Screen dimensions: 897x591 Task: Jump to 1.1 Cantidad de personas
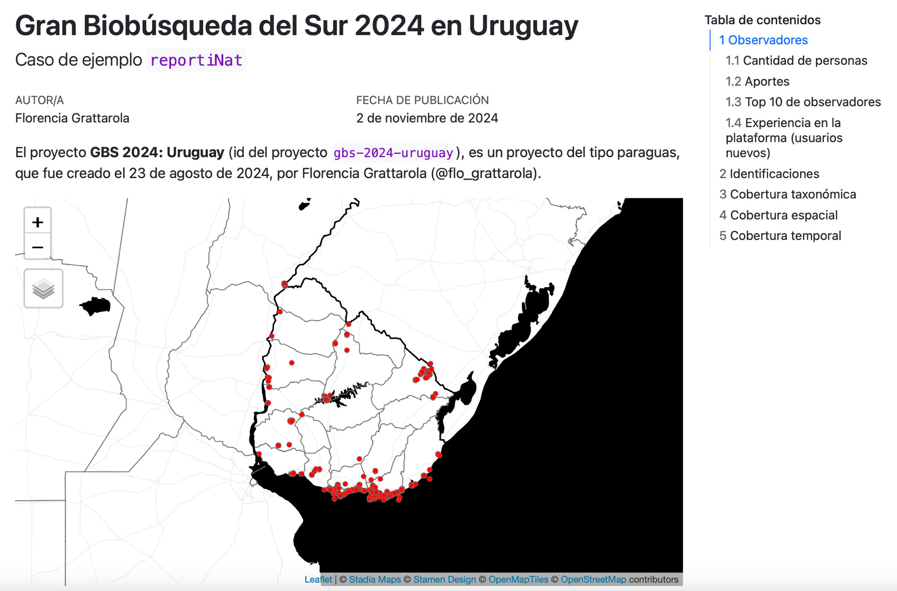pyautogui.click(x=796, y=61)
